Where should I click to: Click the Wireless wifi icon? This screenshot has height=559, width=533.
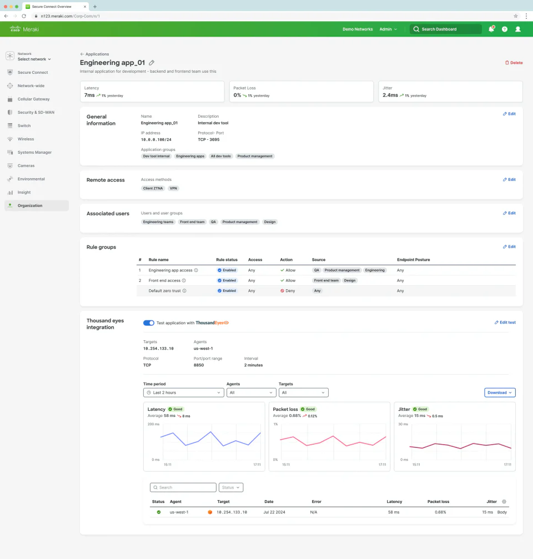[10, 139]
